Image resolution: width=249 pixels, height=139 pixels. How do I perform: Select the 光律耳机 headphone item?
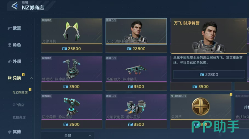coord(72,31)
